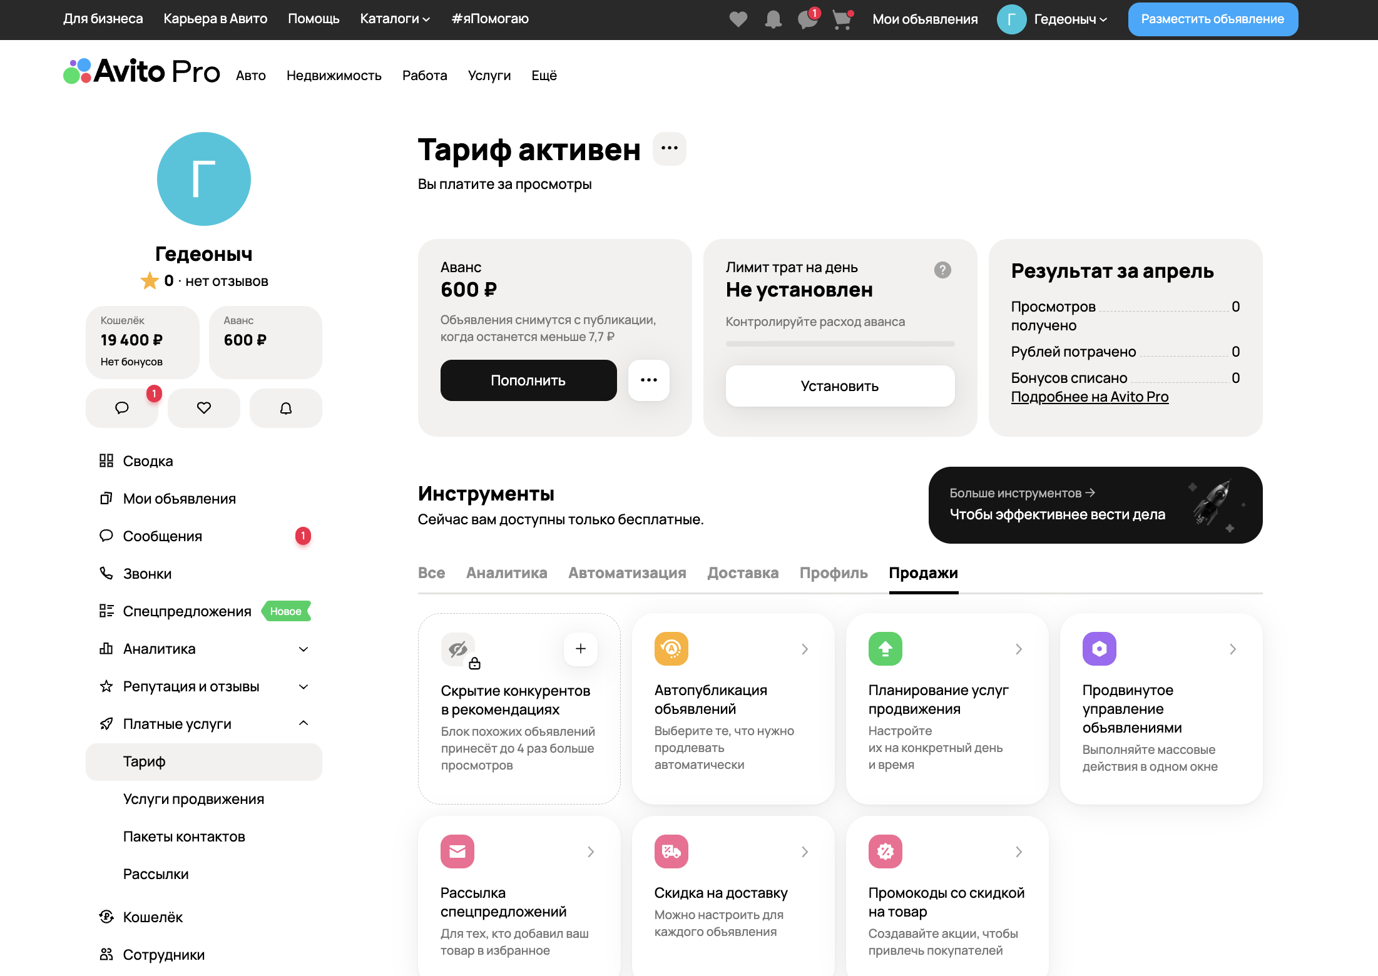Click the messages bubble button under wallet
Viewport: 1378px width, 976px height.
(122, 408)
